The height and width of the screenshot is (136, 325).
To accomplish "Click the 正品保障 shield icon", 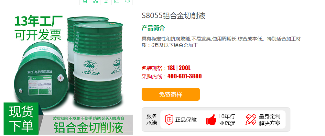I will pyautogui.click(x=169, y=119).
